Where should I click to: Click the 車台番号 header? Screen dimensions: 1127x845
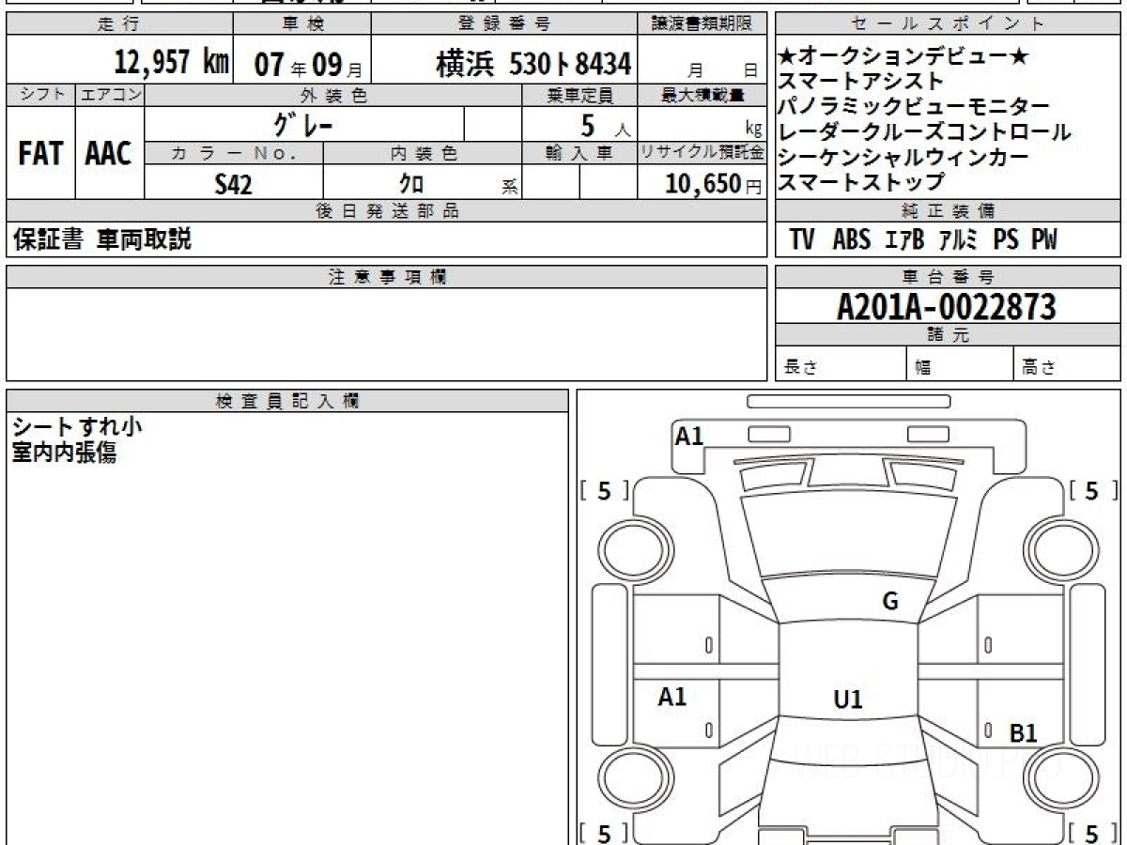point(948,277)
